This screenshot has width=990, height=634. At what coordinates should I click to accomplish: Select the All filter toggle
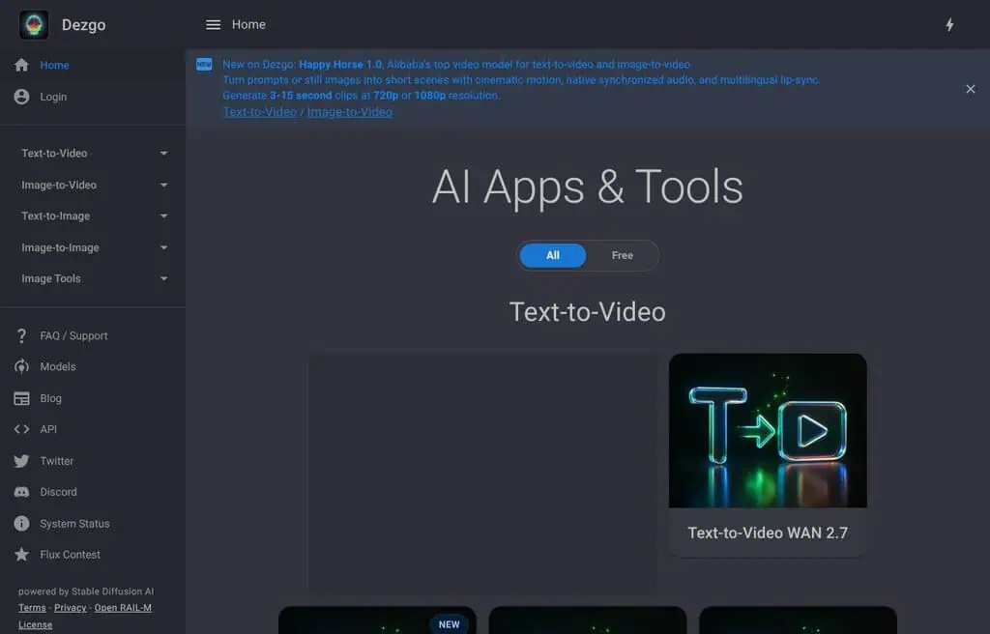pyautogui.click(x=552, y=256)
